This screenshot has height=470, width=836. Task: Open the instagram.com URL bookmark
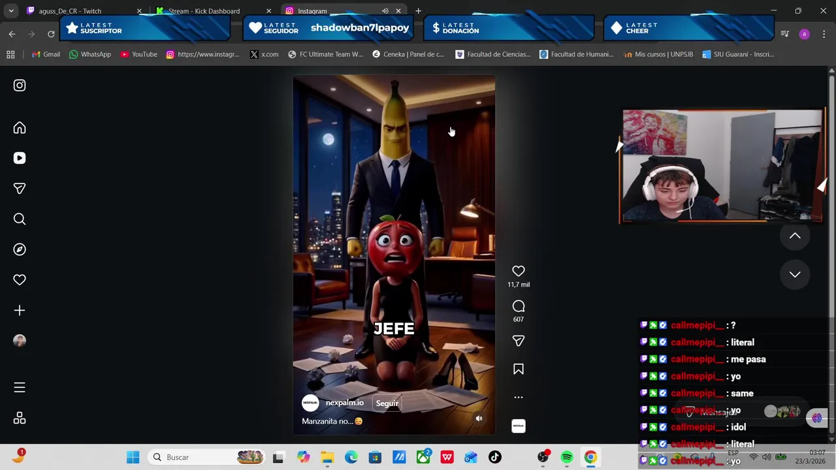[202, 54]
